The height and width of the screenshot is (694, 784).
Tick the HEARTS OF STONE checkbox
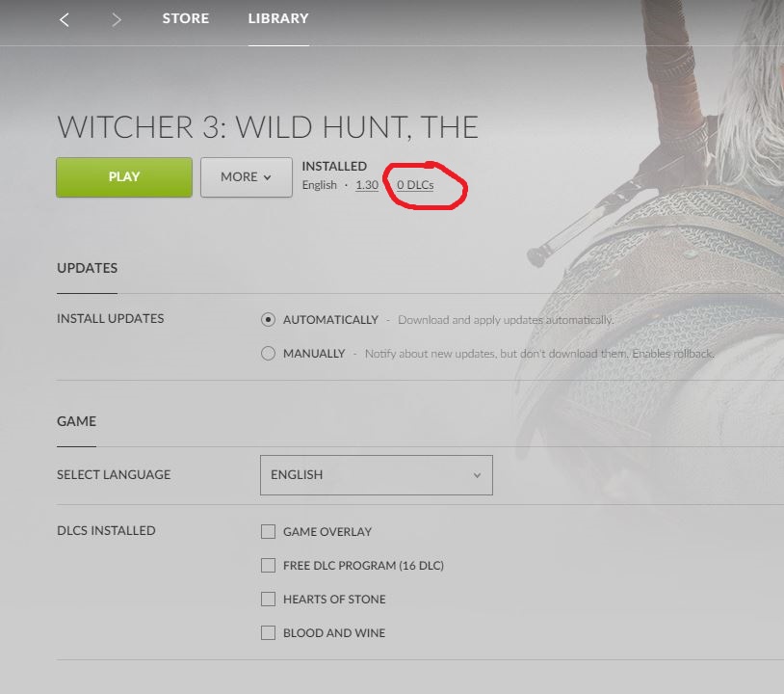pos(268,599)
